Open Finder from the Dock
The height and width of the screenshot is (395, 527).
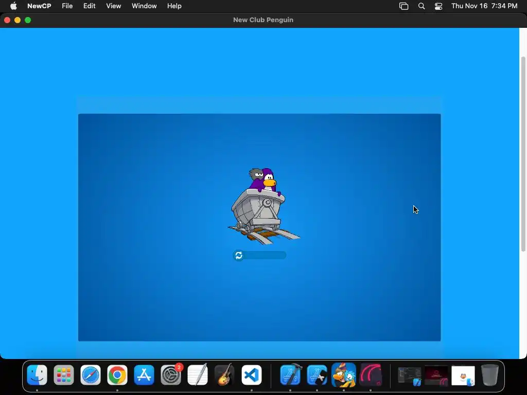37,375
